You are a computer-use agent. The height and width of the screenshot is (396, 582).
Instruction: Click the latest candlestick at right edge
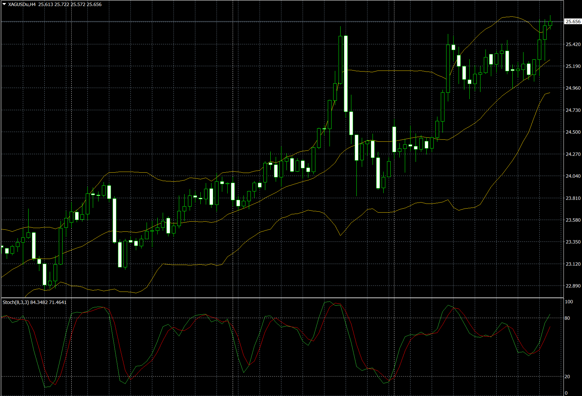(550, 23)
